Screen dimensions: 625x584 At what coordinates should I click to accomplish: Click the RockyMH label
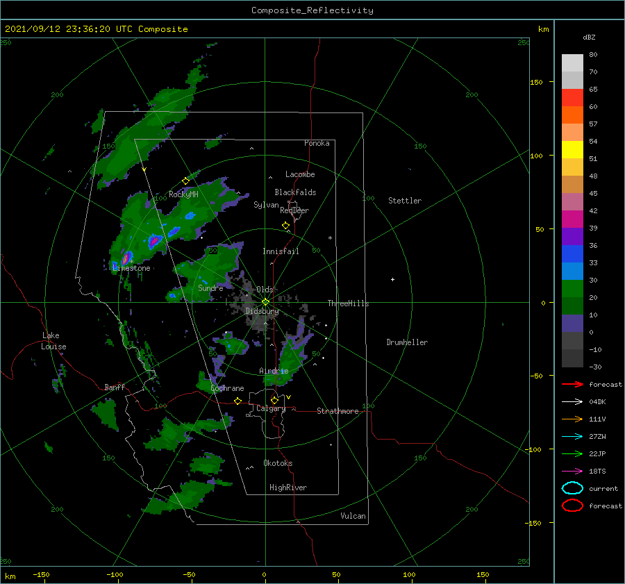point(183,194)
